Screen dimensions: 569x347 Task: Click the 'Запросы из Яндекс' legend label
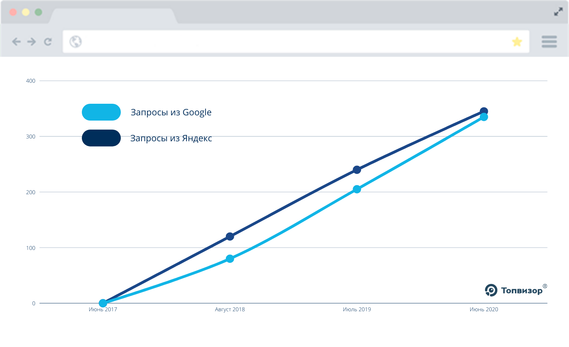(171, 138)
